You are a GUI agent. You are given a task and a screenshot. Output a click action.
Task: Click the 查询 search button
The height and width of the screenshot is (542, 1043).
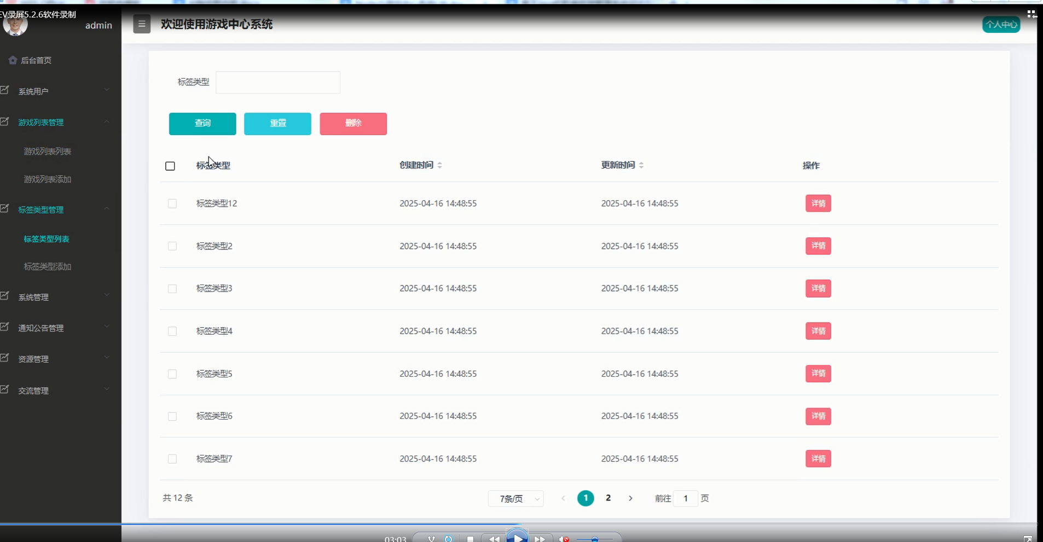click(202, 124)
